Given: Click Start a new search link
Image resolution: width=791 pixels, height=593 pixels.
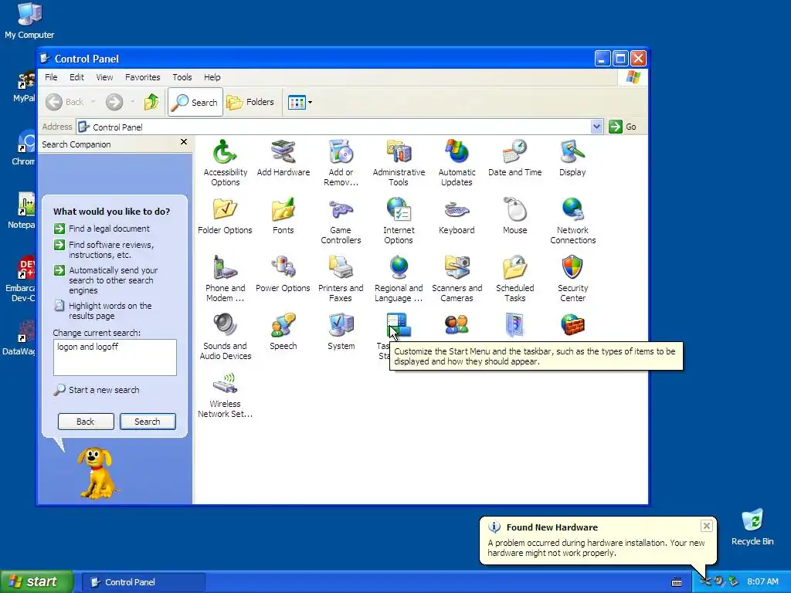Looking at the screenshot, I should pos(97,390).
